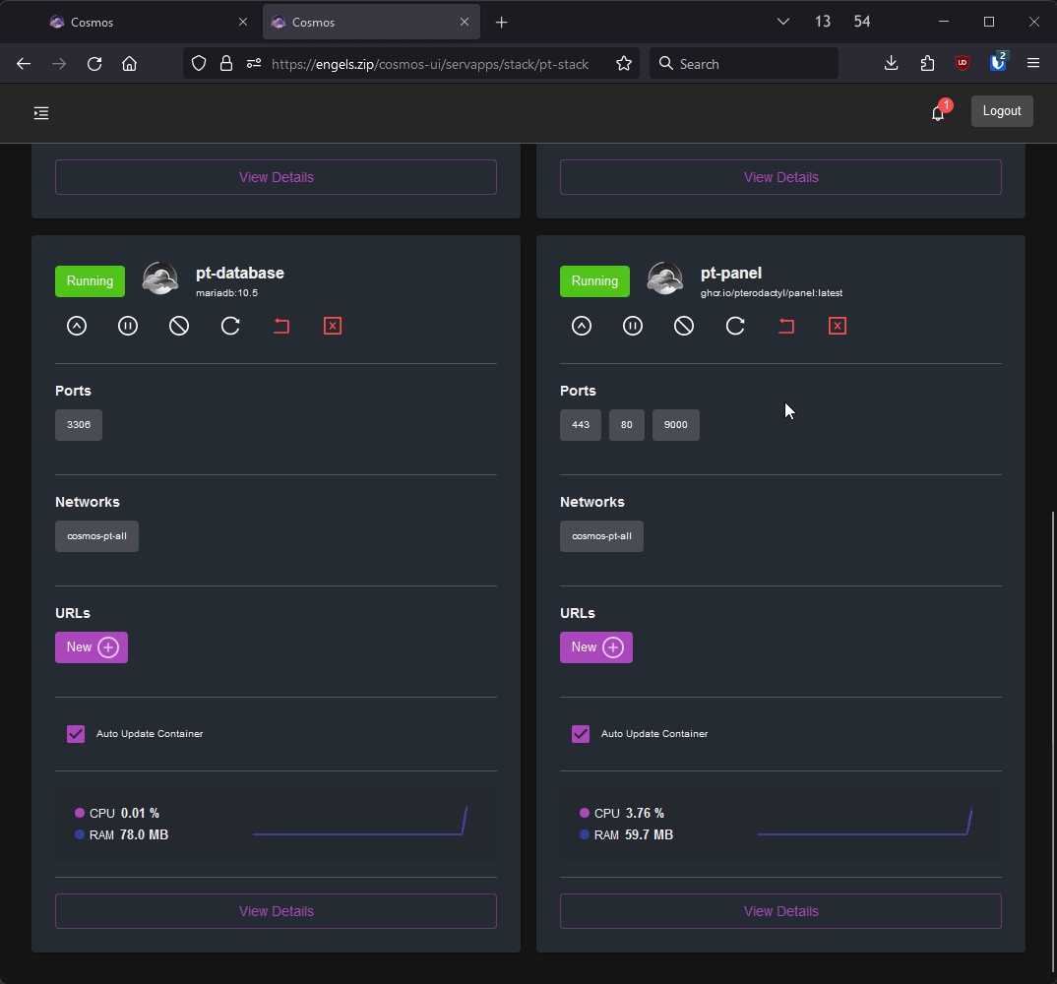
Task: Toggle Auto Update Container for pt-panel
Action: (x=581, y=734)
